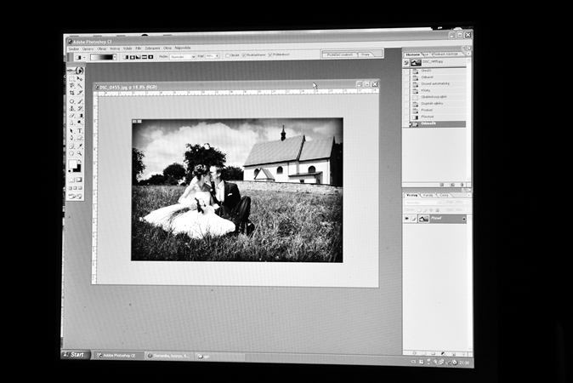Select the Pozadí layer thumbnail

pyautogui.click(x=423, y=219)
